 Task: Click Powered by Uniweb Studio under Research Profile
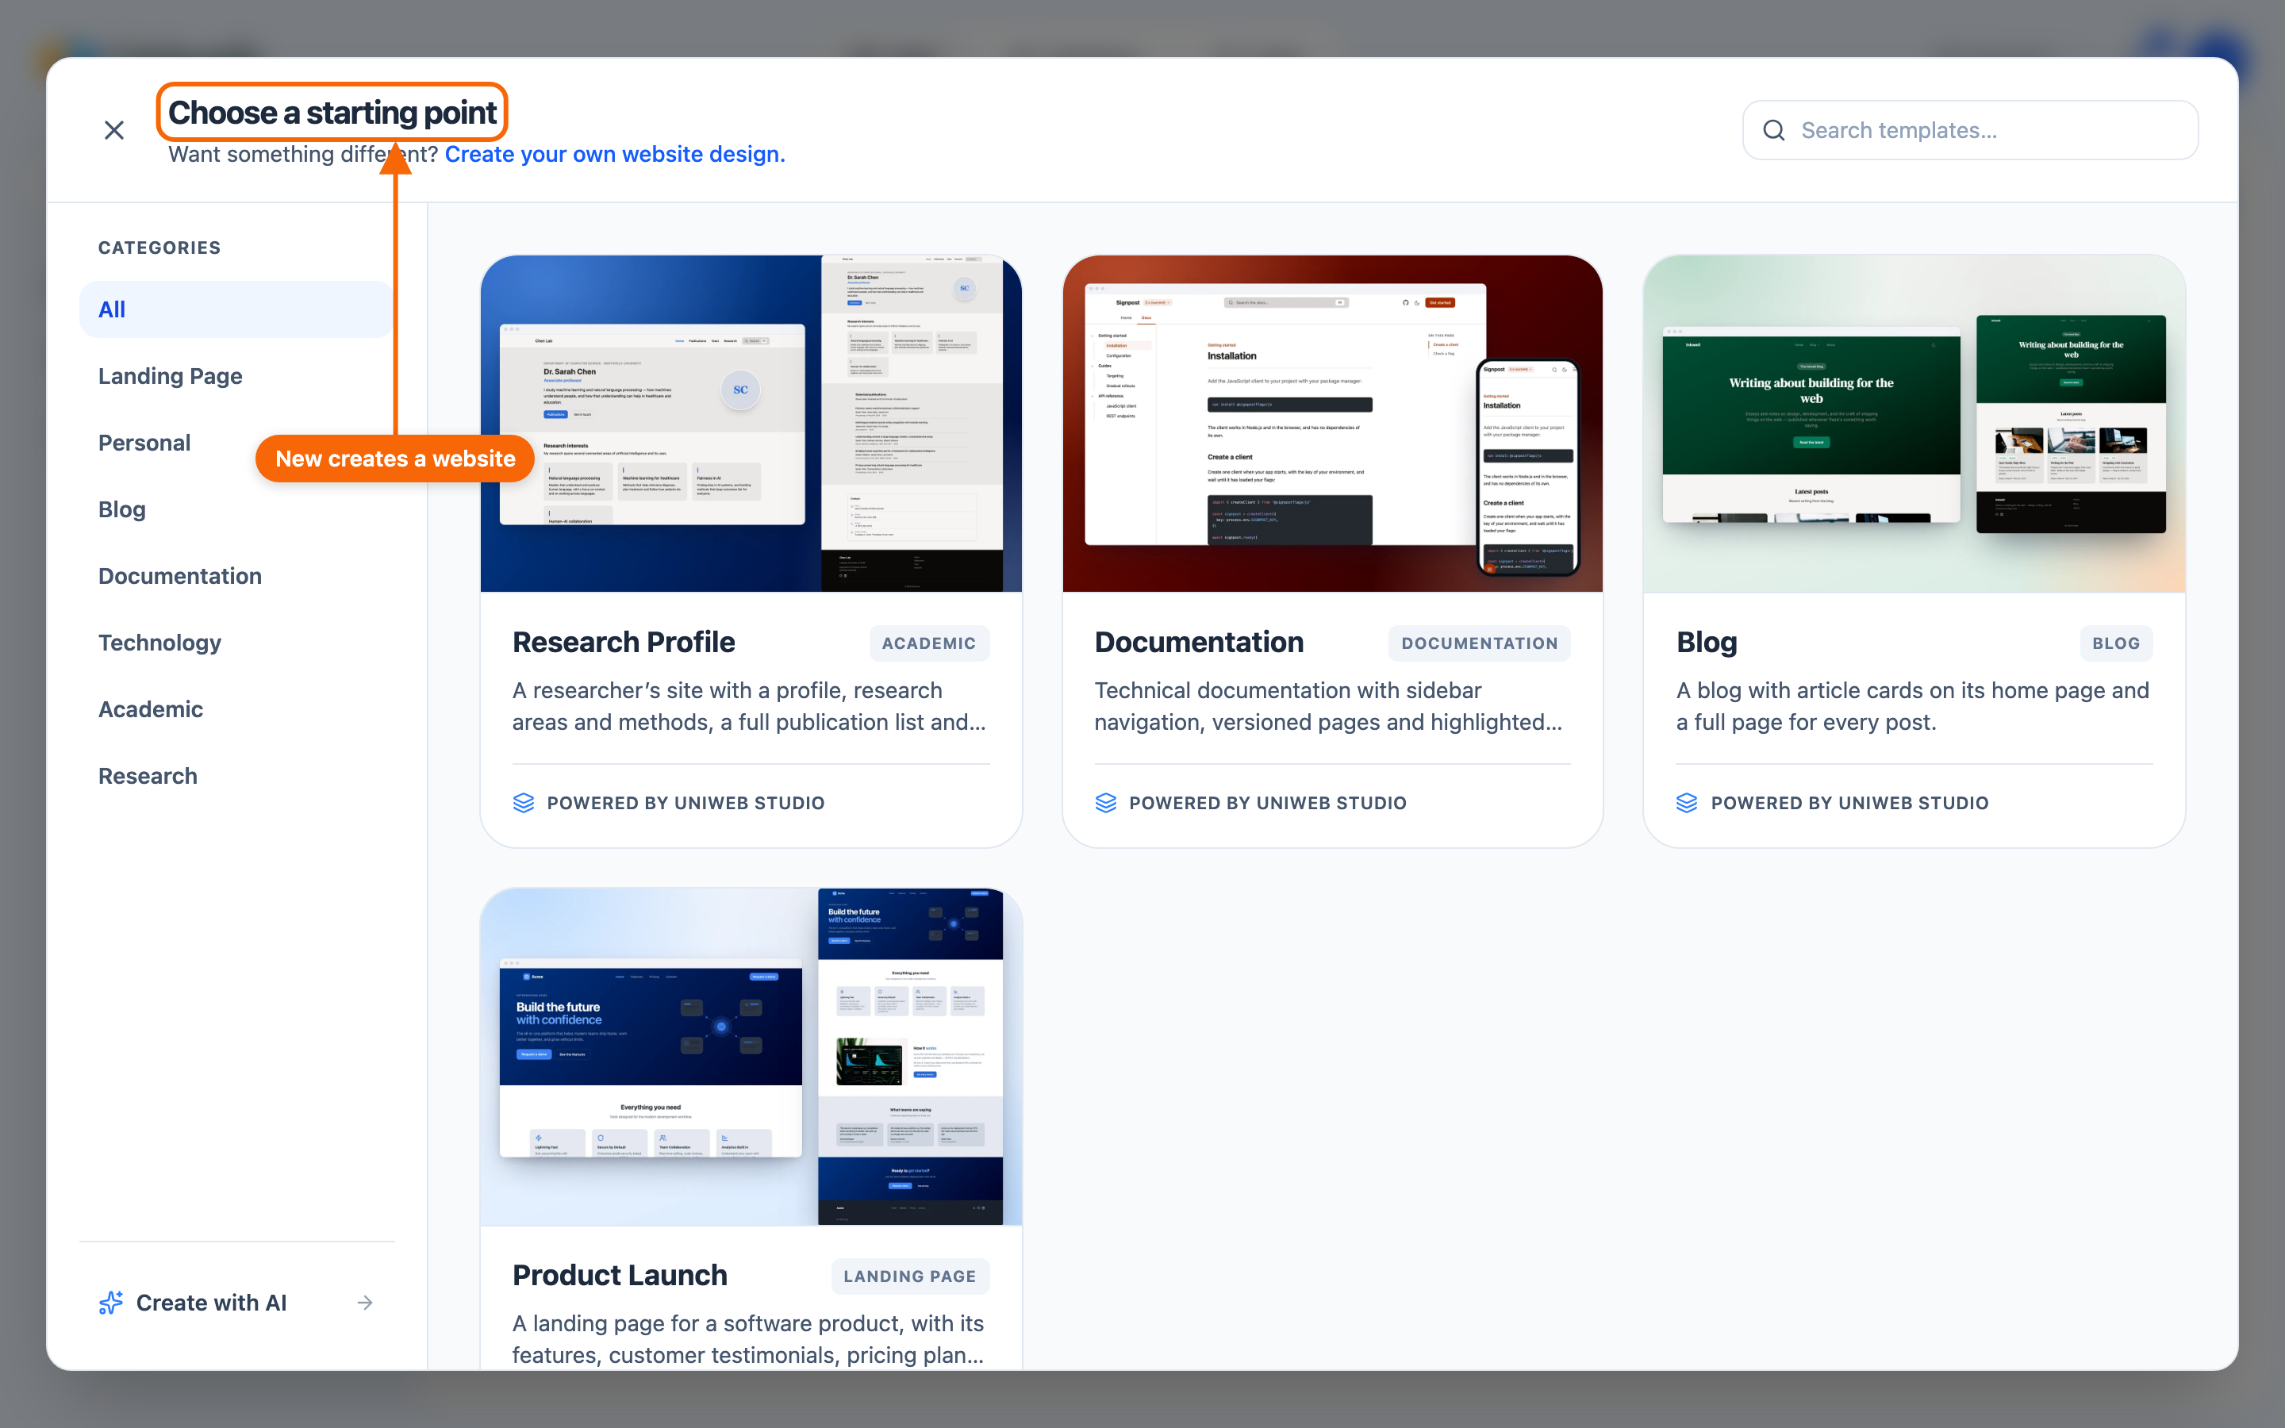[685, 803]
